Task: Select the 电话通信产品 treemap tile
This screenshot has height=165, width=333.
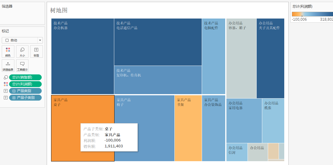Action: pyautogui.click(x=158, y=42)
